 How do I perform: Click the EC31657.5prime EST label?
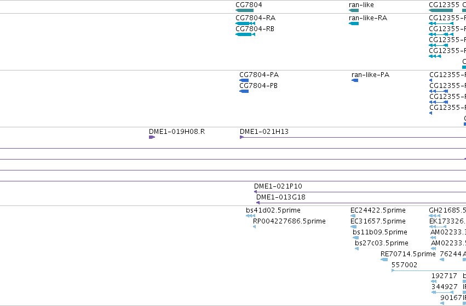[378, 221]
